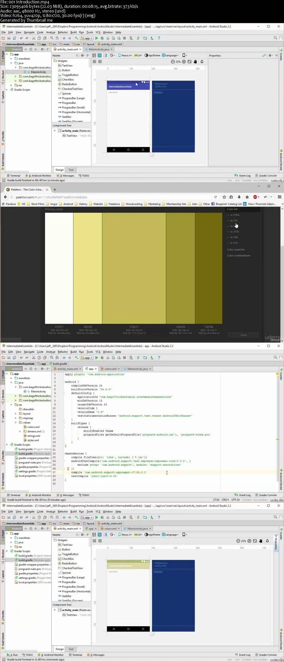Reload the Paletton page

click(215, 197)
